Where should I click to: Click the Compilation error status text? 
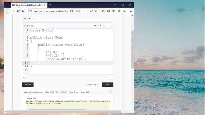pos(36,92)
